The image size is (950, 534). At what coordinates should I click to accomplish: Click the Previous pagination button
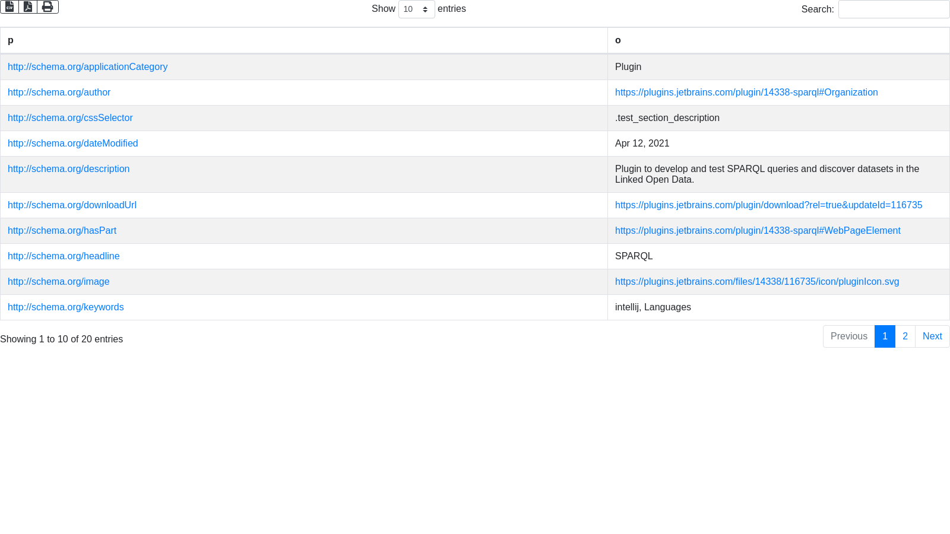(x=848, y=336)
